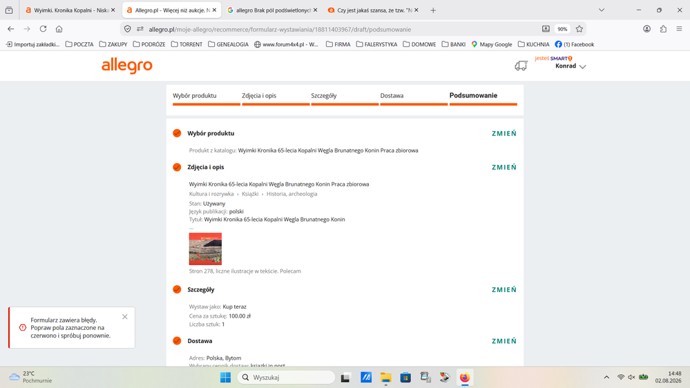The height and width of the screenshot is (388, 690).
Task: Open PODRÓŻE bookmarks folder
Action: pos(149,44)
